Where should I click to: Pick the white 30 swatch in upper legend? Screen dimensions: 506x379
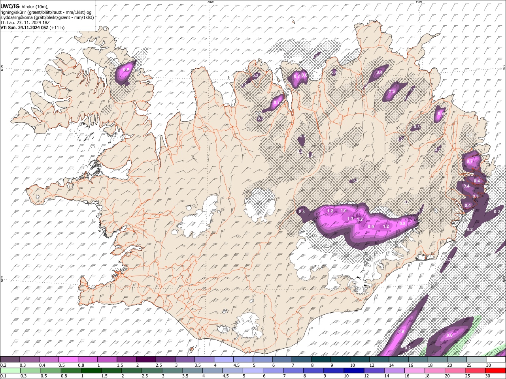point(496,360)
